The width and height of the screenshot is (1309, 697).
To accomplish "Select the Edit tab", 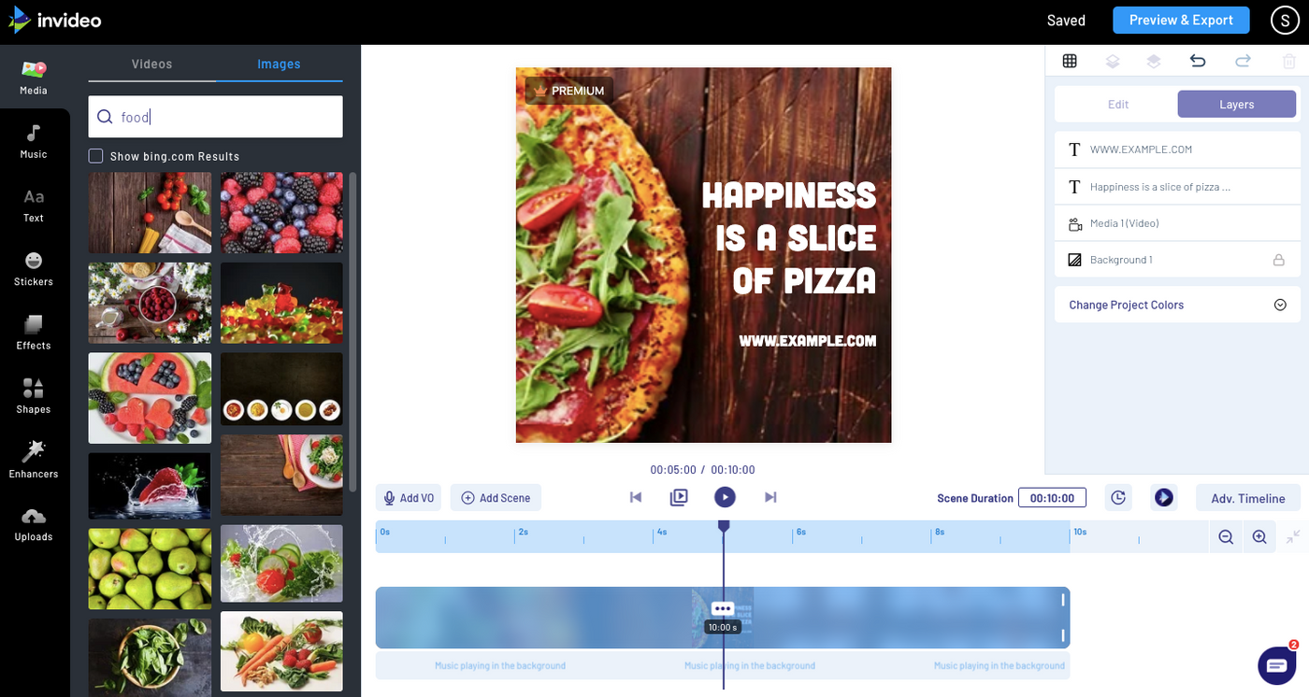I will coord(1117,104).
